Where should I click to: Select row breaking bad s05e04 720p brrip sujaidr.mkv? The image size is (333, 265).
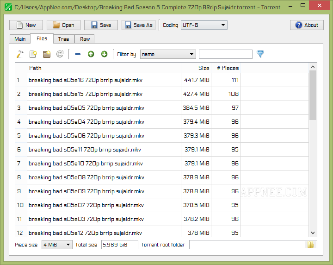coord(162,122)
